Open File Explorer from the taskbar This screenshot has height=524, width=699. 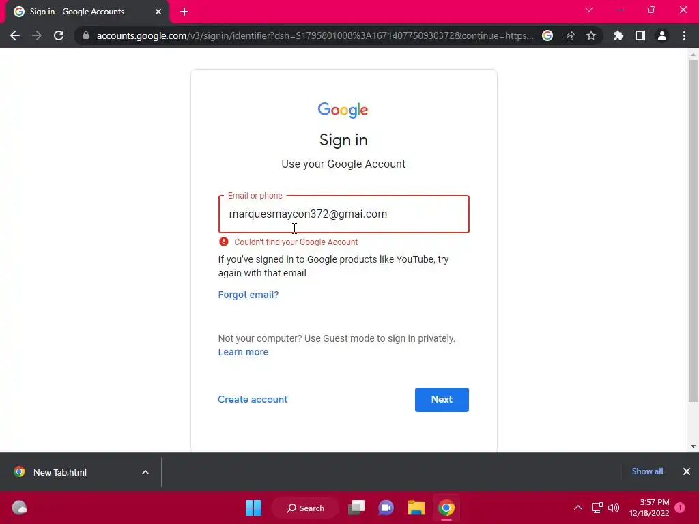pos(416,508)
